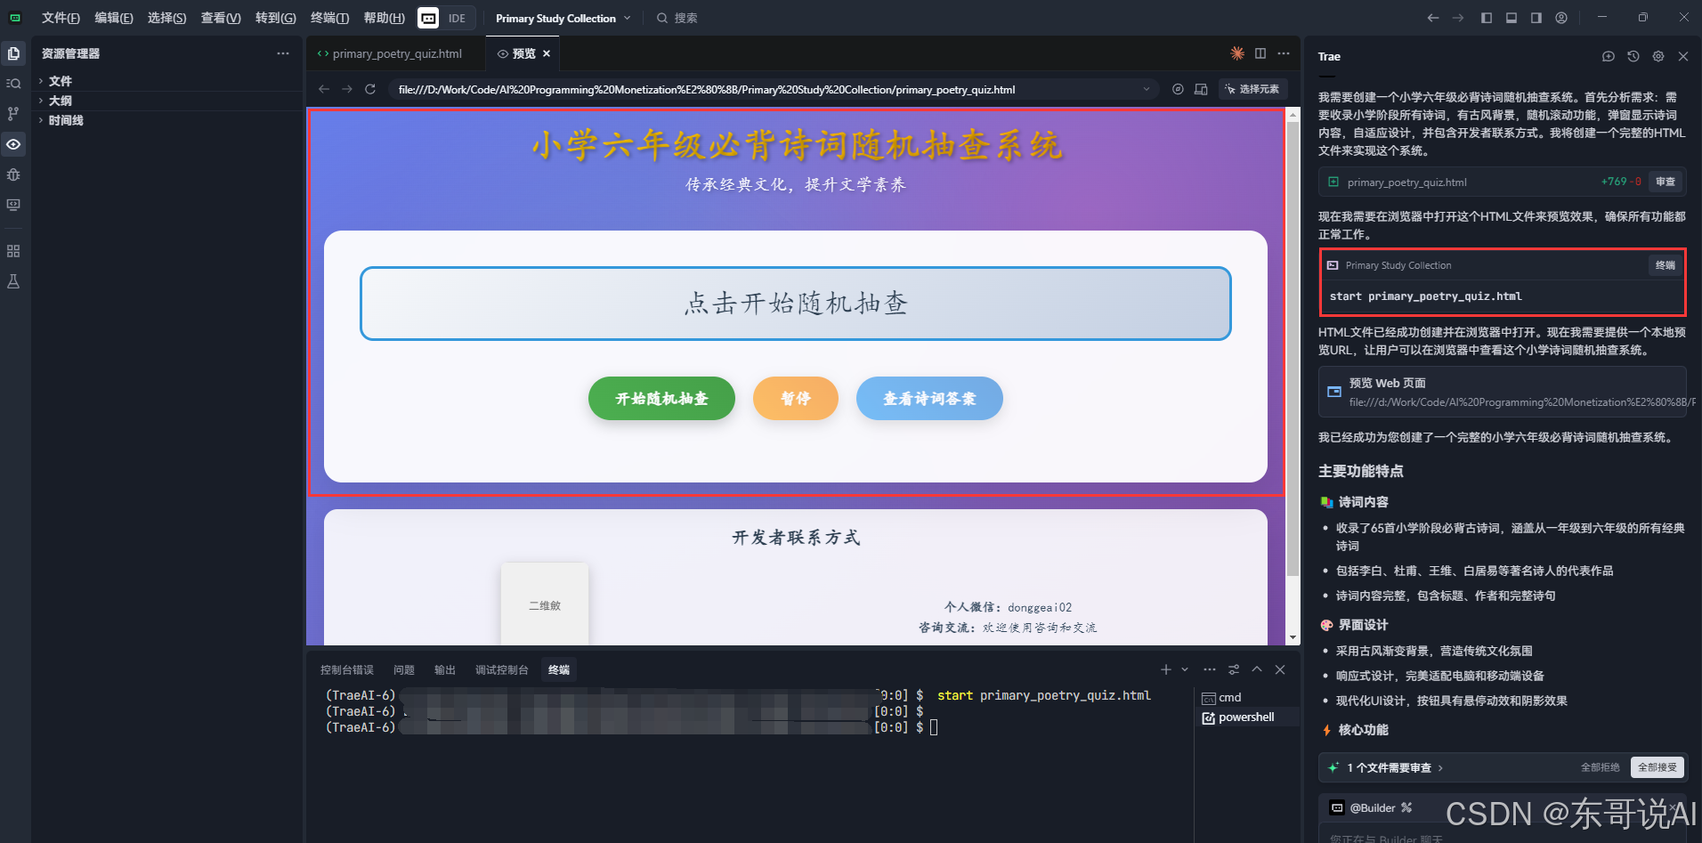Screen dimensions: 1702x843
Task: Open the Preview eye icon in activity bar
Action: [x=13, y=144]
